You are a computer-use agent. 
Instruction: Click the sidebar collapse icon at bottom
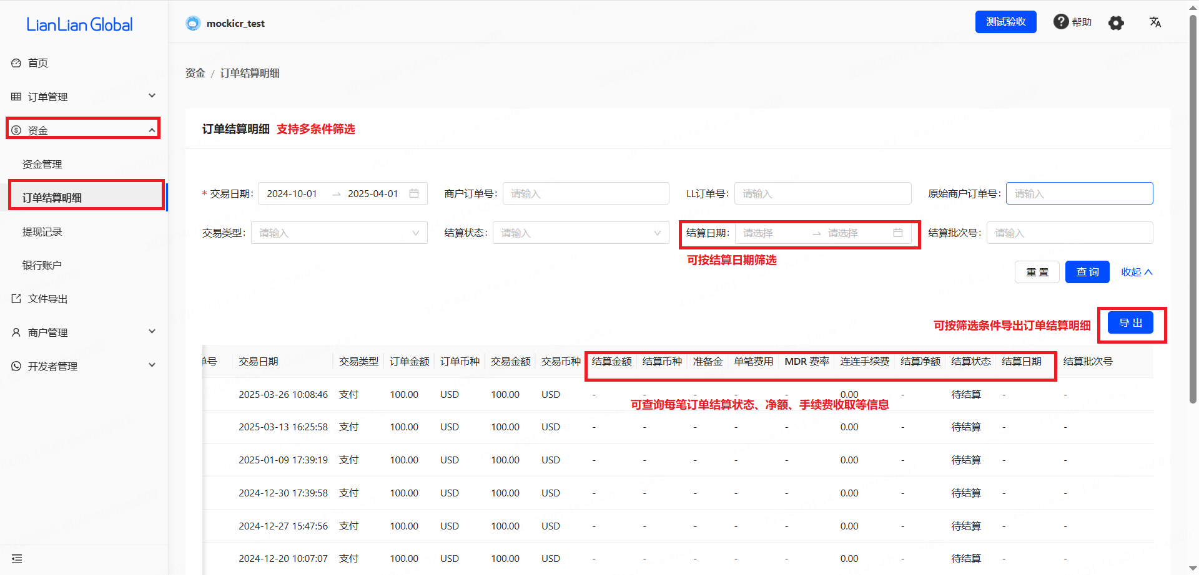click(17, 559)
